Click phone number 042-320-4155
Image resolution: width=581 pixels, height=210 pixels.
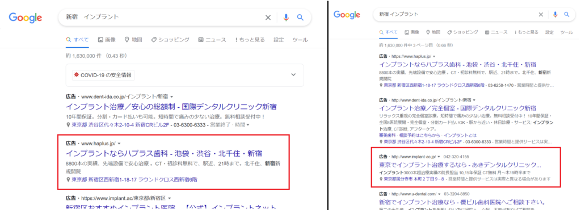tap(456, 156)
